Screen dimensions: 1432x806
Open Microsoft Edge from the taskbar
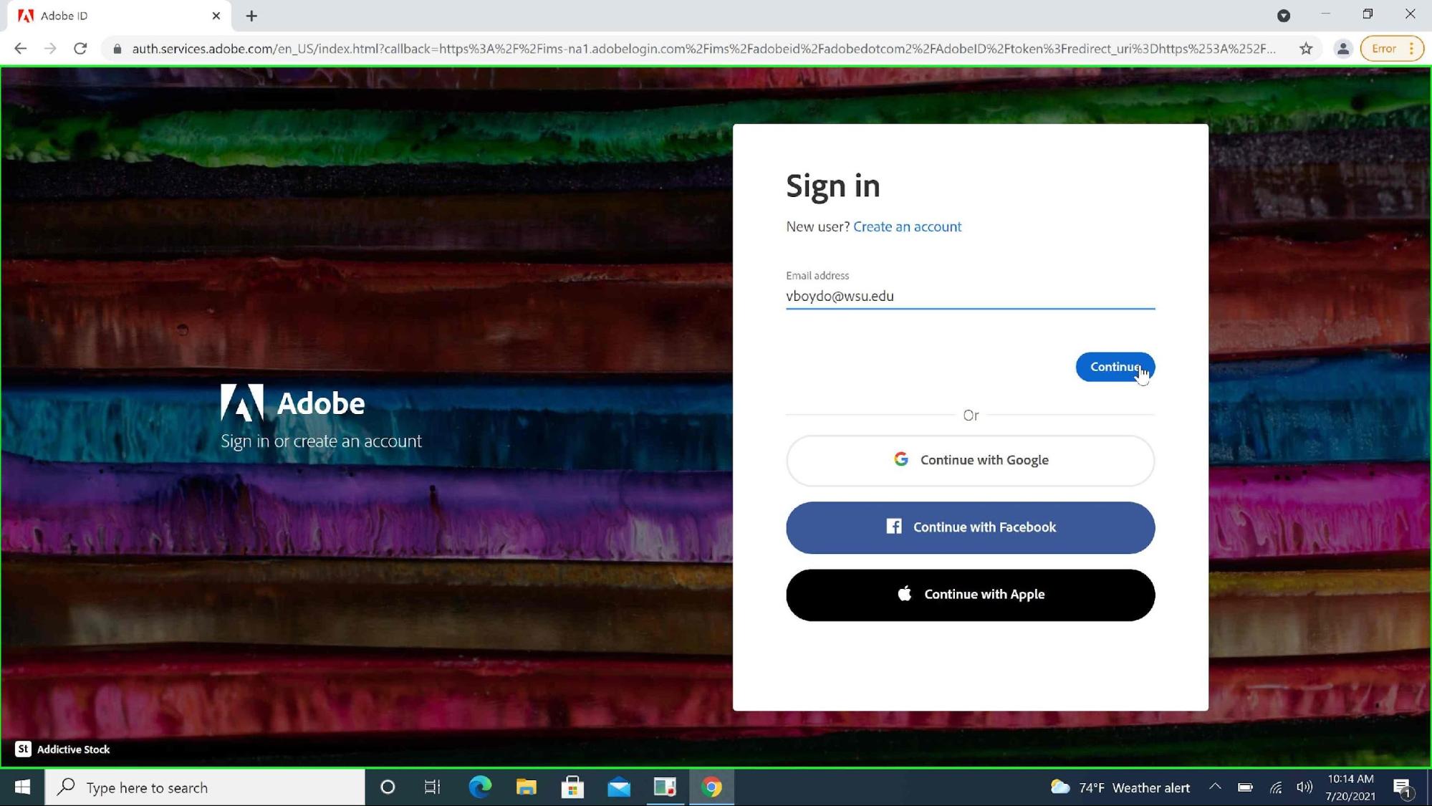point(479,787)
